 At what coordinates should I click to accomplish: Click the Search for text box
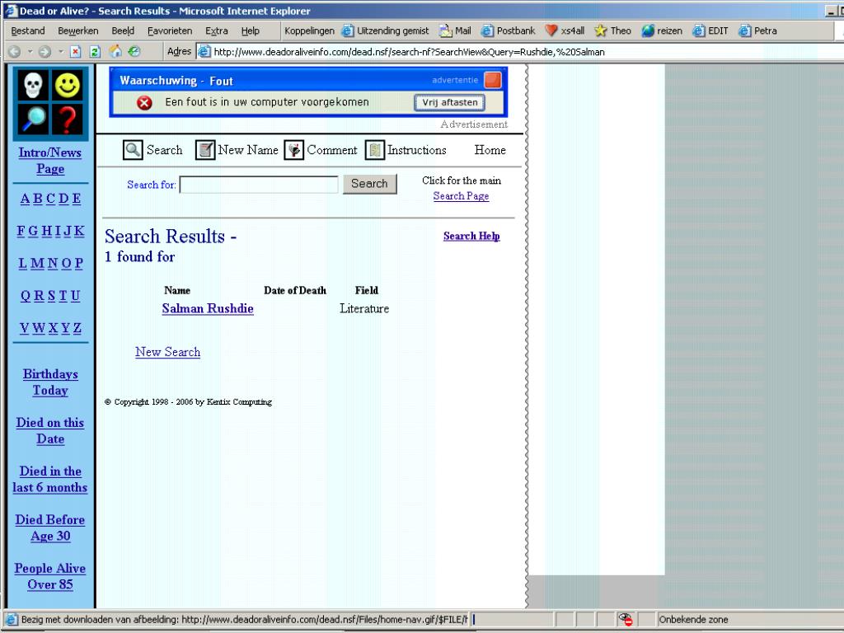click(x=259, y=184)
